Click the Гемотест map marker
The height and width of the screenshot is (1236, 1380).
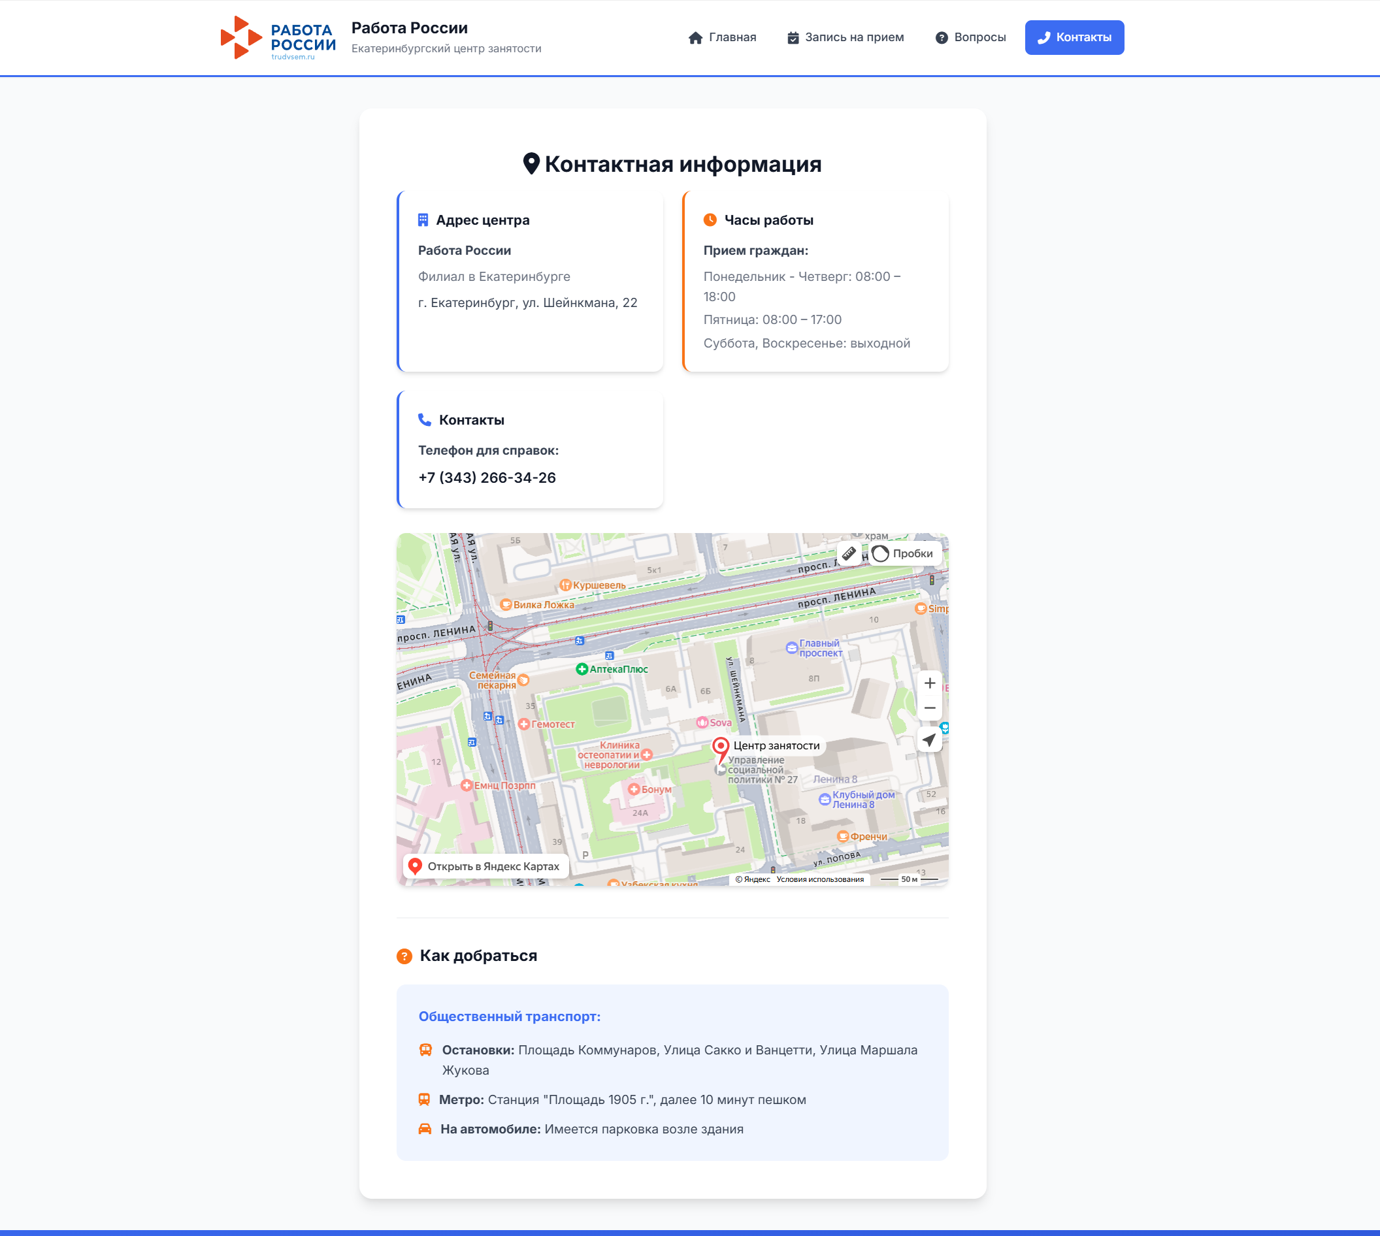click(x=524, y=724)
